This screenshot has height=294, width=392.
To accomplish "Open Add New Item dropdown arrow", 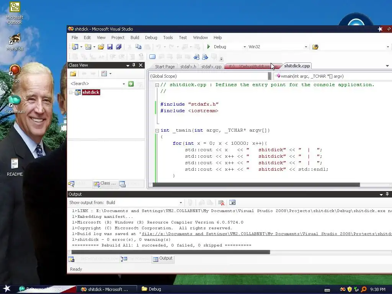I will pyautogui.click(x=94, y=47).
